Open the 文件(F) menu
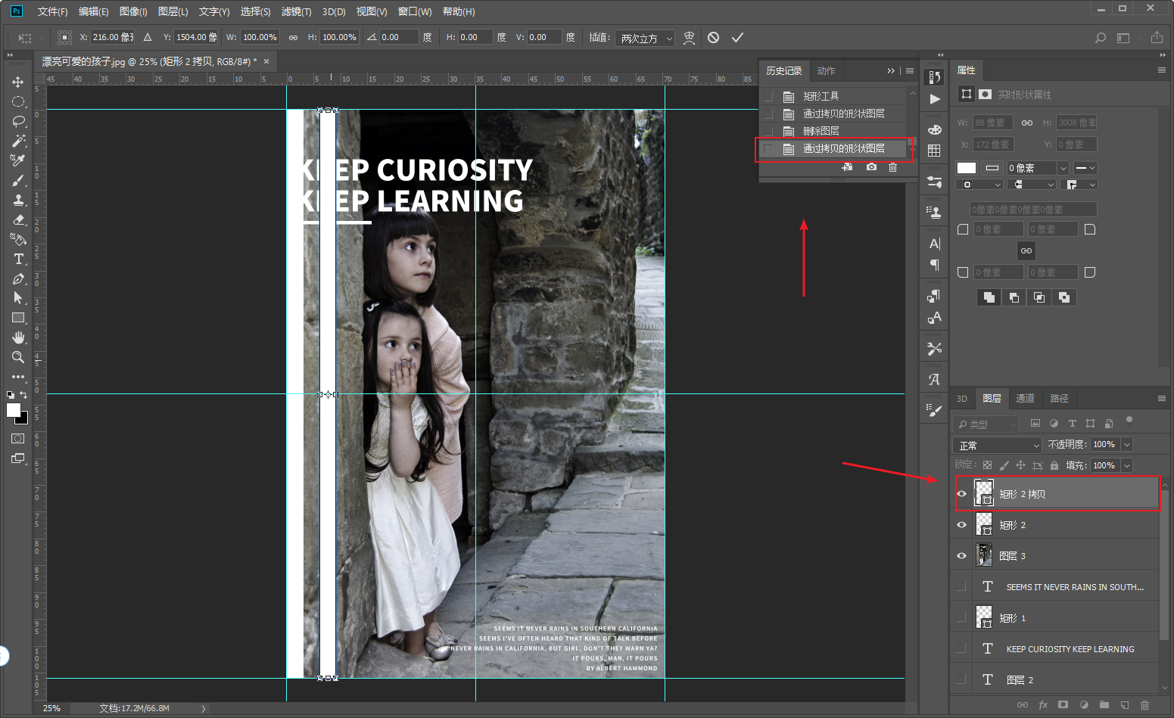This screenshot has height=718, width=1174. tap(53, 11)
